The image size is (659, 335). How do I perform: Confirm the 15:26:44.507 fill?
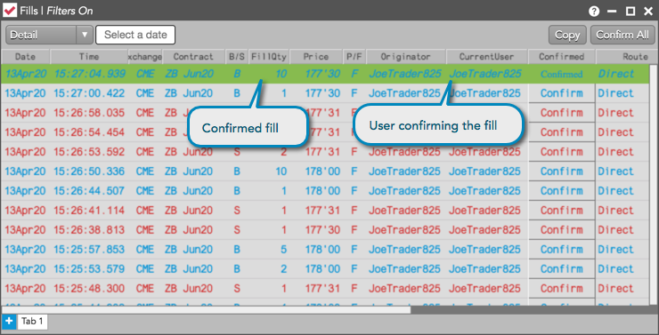pyautogui.click(x=562, y=191)
